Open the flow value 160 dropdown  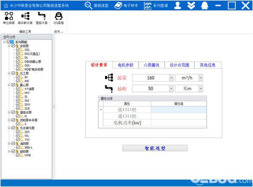tap(171, 78)
